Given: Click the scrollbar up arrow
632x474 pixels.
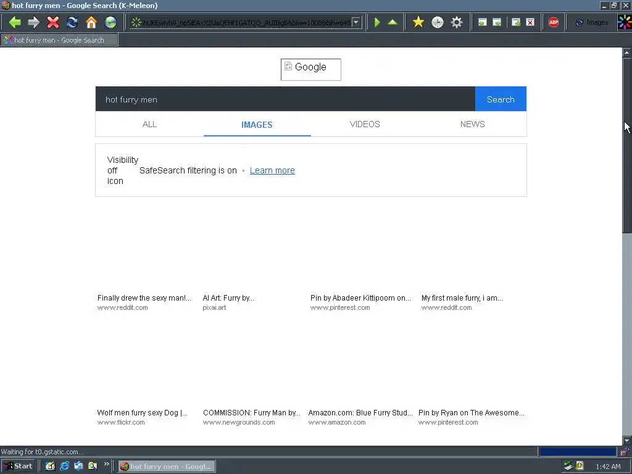Looking at the screenshot, I should click(x=627, y=52).
